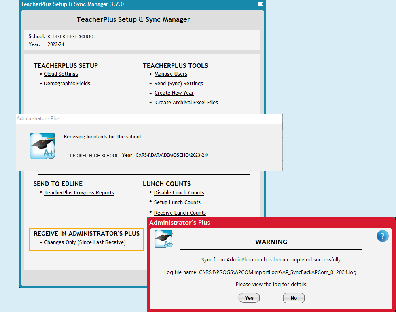
Task: Click Please view the log for details text
Action: coord(271,284)
